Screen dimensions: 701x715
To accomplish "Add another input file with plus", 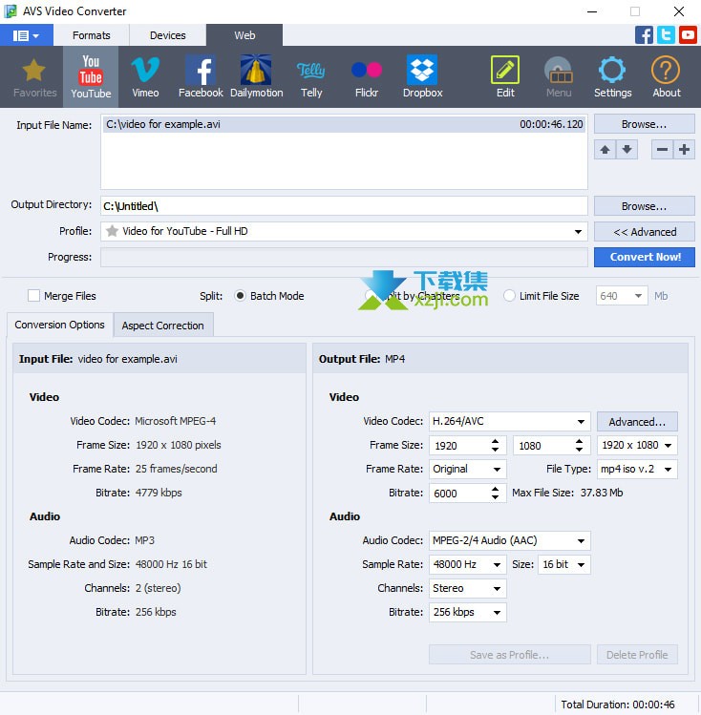I will [x=684, y=150].
